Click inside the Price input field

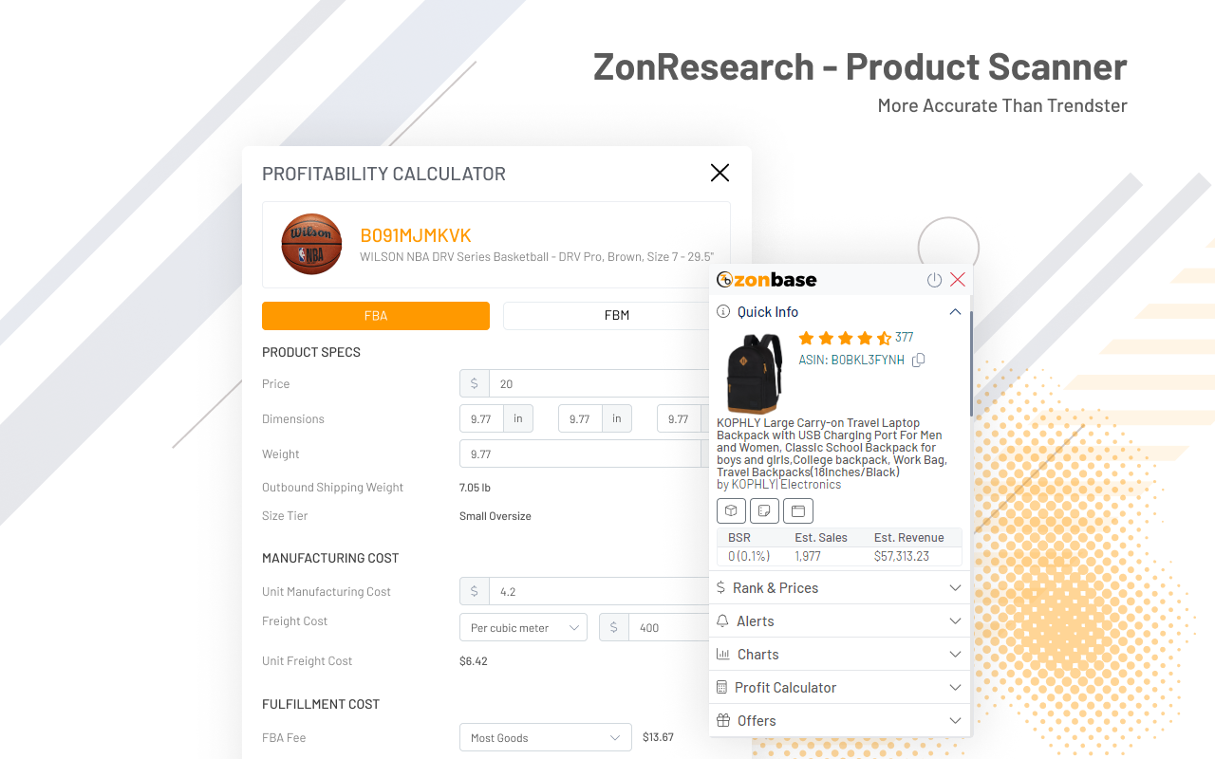589,383
